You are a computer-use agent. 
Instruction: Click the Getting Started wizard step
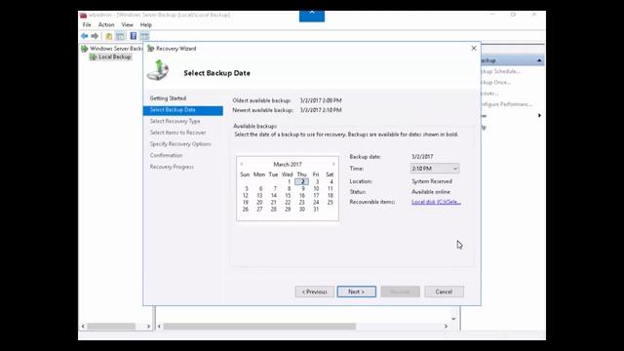[168, 98]
